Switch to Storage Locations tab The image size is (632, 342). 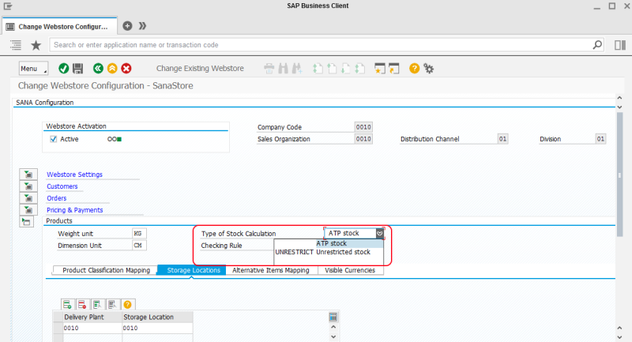(192, 270)
